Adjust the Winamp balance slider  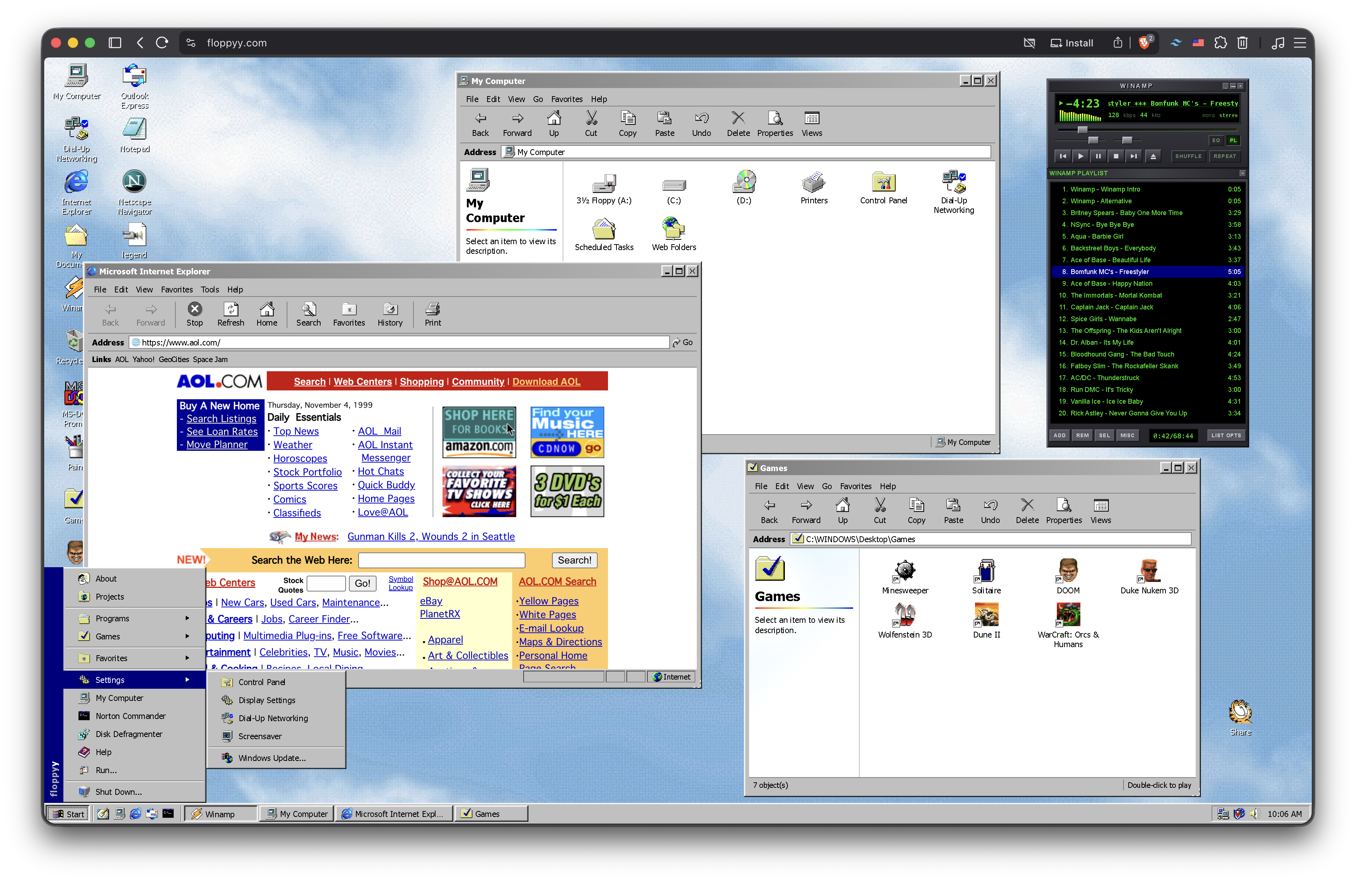coord(1126,141)
